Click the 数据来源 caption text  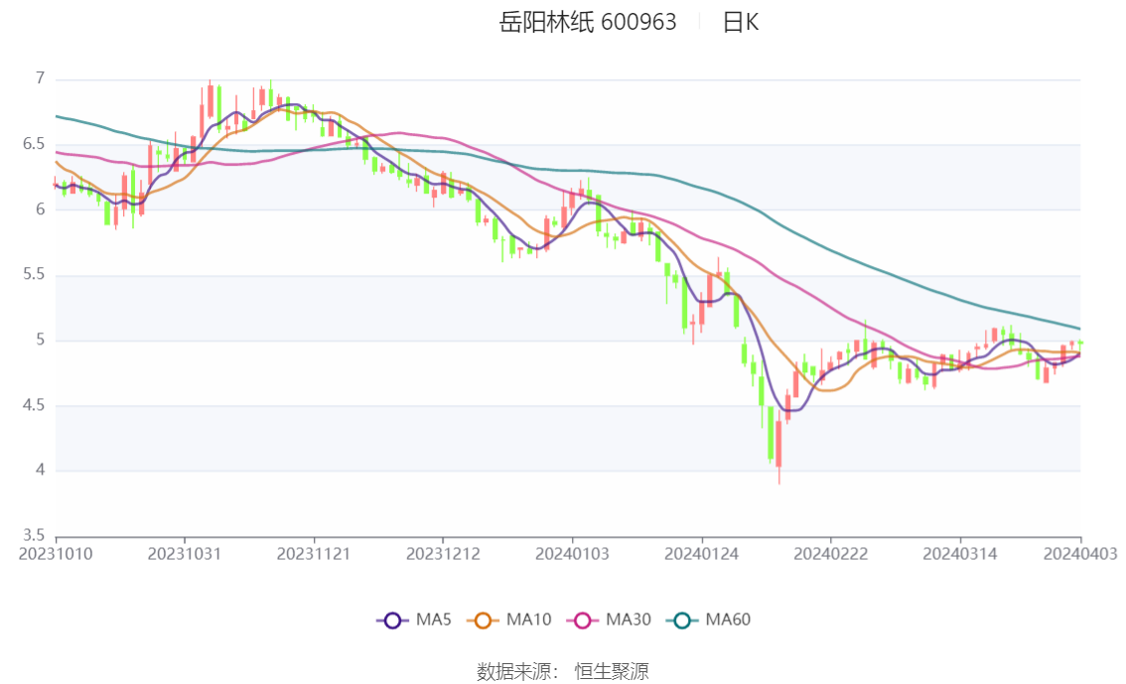pyautogui.click(x=513, y=672)
